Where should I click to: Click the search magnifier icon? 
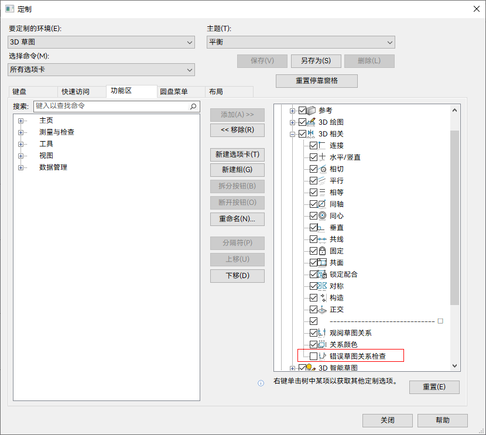pyautogui.click(x=193, y=107)
